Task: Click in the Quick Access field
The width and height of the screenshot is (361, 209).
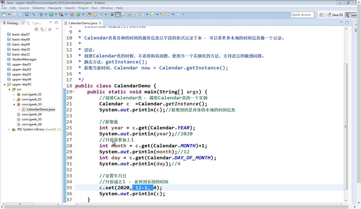Action: [x=303, y=15]
